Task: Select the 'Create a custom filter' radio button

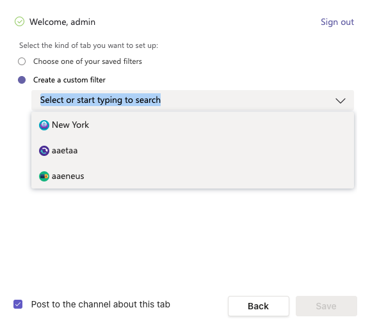Action: [x=22, y=80]
